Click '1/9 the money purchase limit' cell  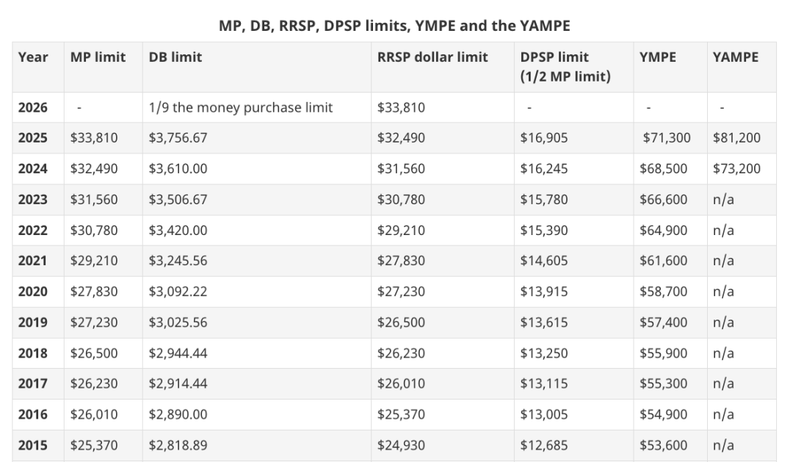[241, 108]
